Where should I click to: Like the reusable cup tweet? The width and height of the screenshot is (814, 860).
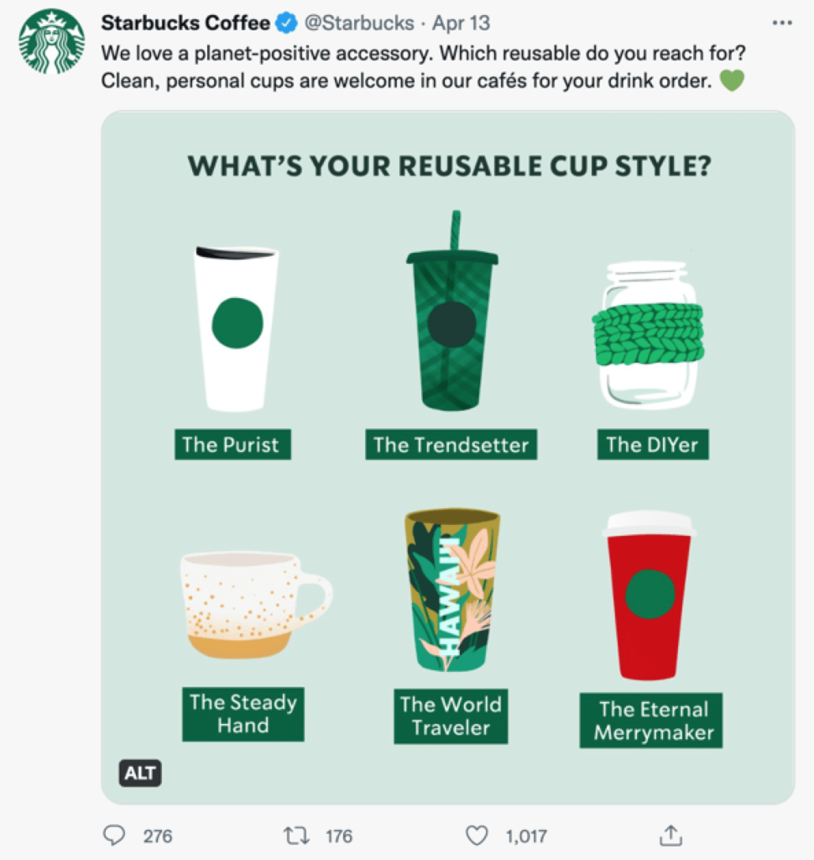476,836
